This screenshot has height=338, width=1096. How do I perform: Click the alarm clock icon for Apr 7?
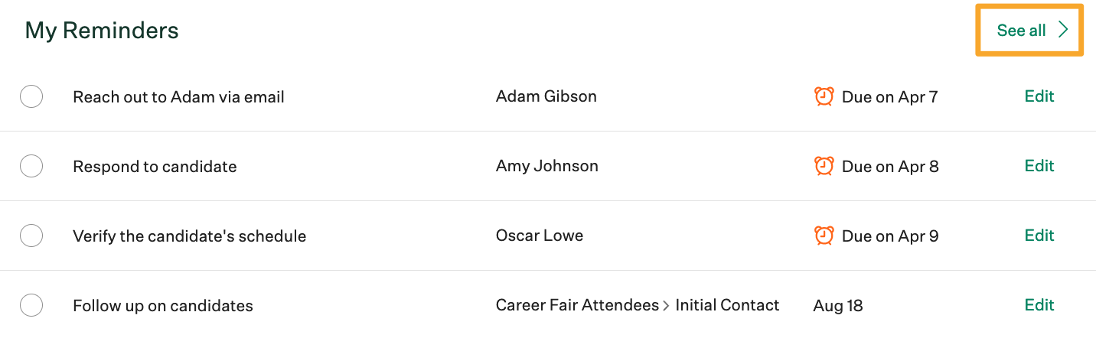pos(824,96)
